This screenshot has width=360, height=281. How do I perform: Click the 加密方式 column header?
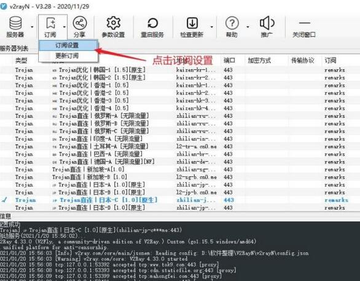259,61
